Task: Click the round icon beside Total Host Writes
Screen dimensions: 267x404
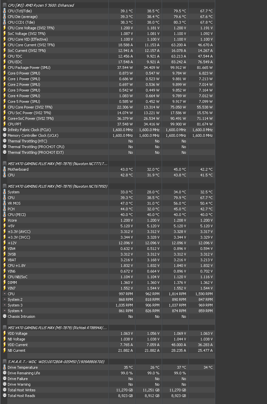Action: [x=5, y=390]
